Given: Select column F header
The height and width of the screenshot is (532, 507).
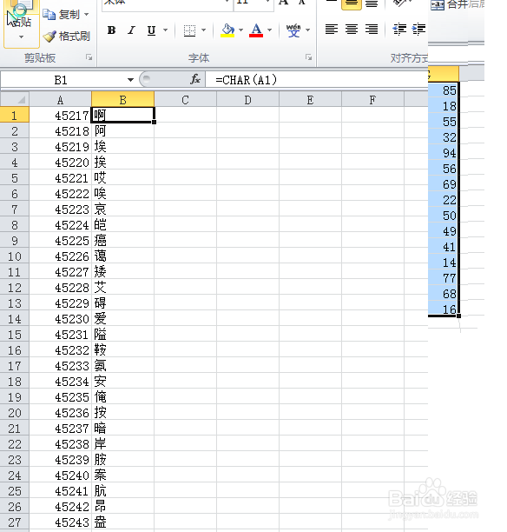Looking at the screenshot, I should tap(372, 100).
